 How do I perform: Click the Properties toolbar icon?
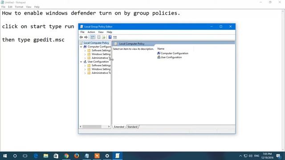click(x=99, y=37)
